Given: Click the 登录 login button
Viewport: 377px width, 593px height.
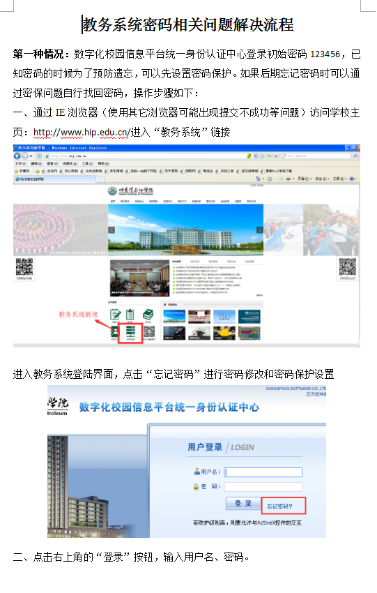Looking at the screenshot, I should 243,504.
